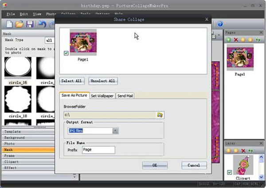Image resolution: width=266 pixels, height=188 pixels.
Task: Browse for output folder using folder icon
Action: click(x=160, y=115)
